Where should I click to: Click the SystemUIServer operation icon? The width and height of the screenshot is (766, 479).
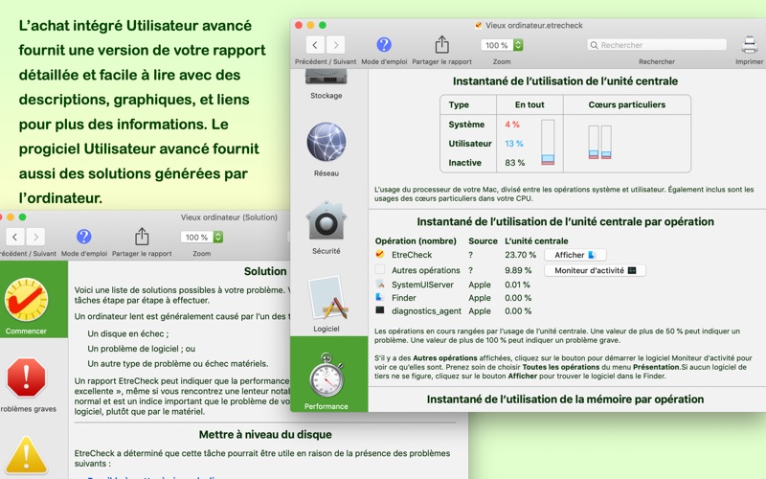pos(379,284)
